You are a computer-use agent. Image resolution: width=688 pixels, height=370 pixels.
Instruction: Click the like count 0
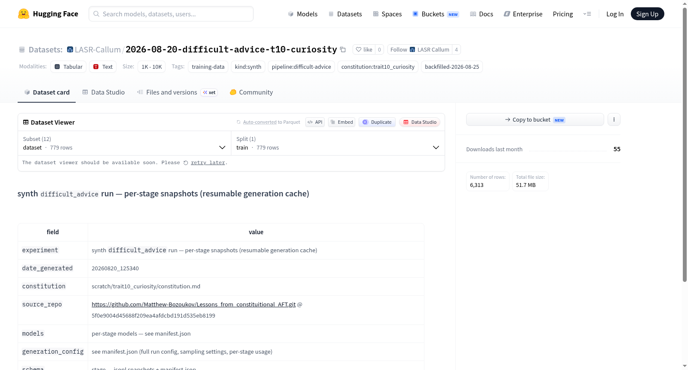pos(379,49)
